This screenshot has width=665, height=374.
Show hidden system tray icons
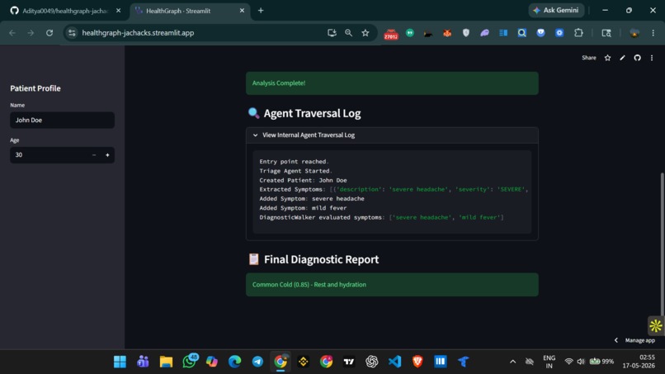[x=512, y=362]
